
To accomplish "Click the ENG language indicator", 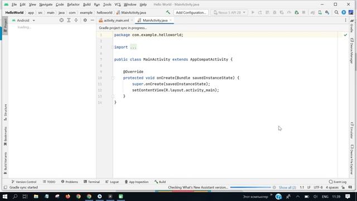I will [325, 197].
